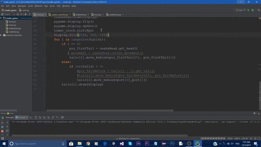Toggle soft-wrap in console sidebar
This screenshot has width=261, height=147.
click(x=7, y=131)
